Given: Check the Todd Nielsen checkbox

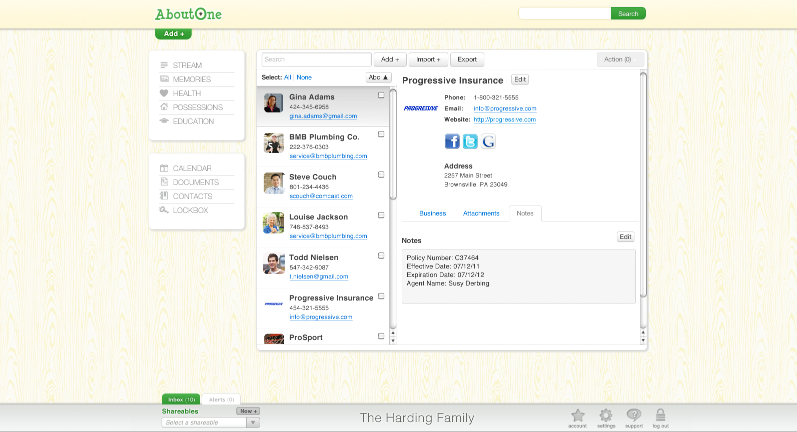Looking at the screenshot, I should point(381,255).
